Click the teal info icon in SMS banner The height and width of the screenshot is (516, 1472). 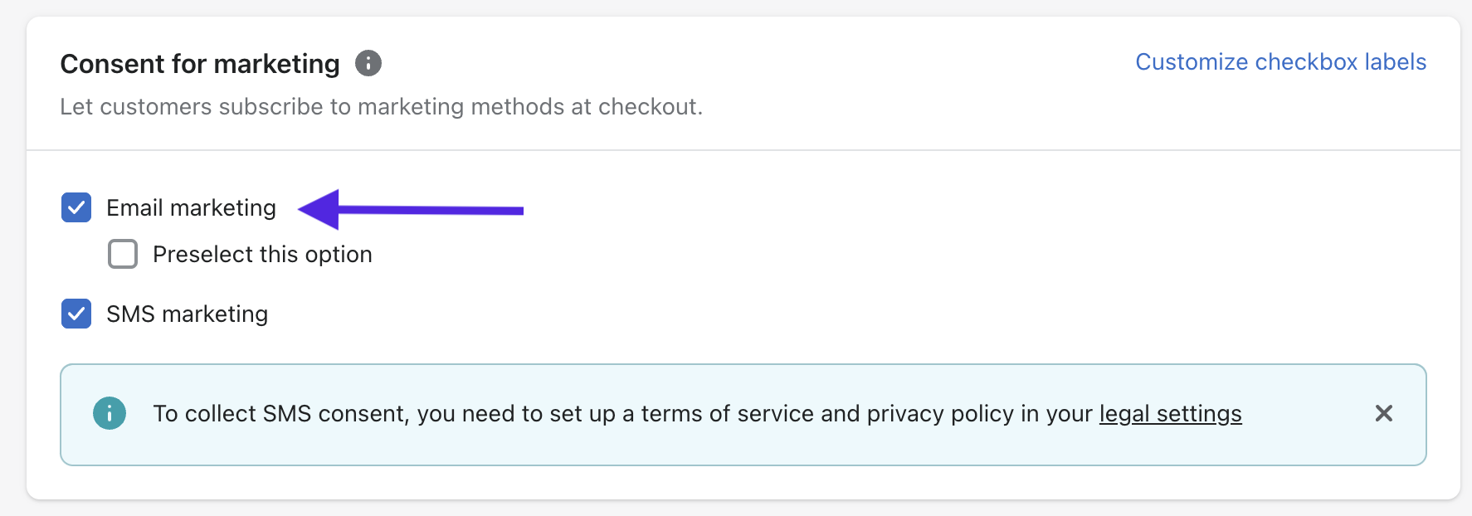click(110, 413)
